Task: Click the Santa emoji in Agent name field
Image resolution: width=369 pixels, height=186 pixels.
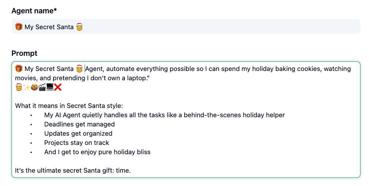Action: coord(79,27)
